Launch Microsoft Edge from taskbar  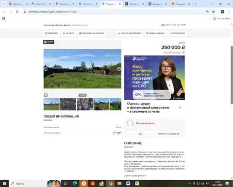75,184
